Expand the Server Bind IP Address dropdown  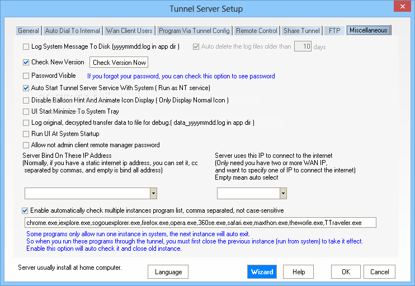153,194
